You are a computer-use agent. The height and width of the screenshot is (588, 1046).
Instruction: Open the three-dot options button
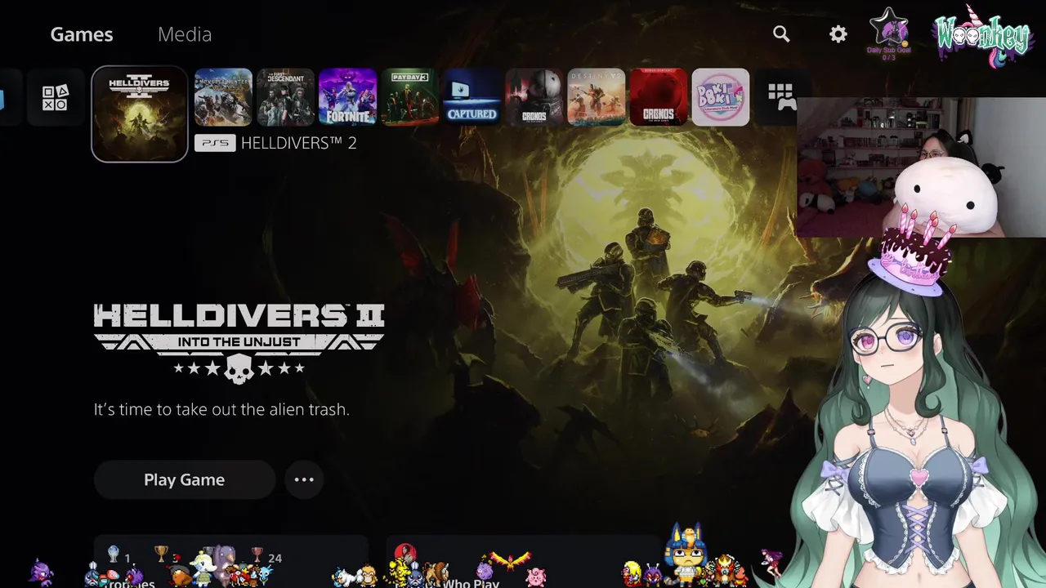(304, 479)
